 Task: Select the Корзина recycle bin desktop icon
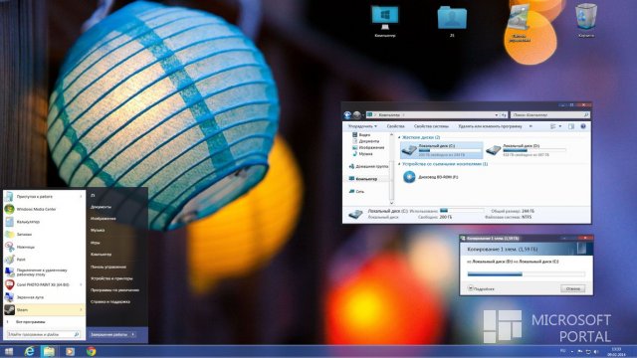(x=586, y=20)
